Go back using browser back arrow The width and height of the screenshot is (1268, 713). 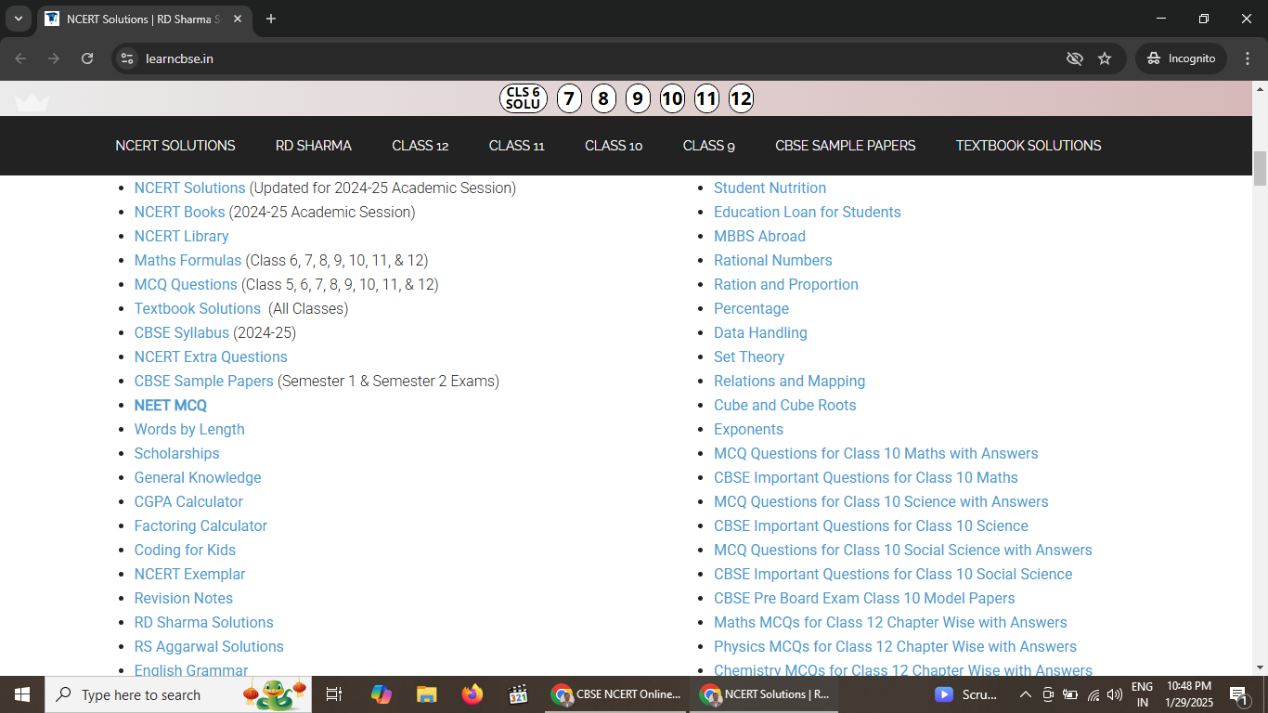[x=20, y=58]
